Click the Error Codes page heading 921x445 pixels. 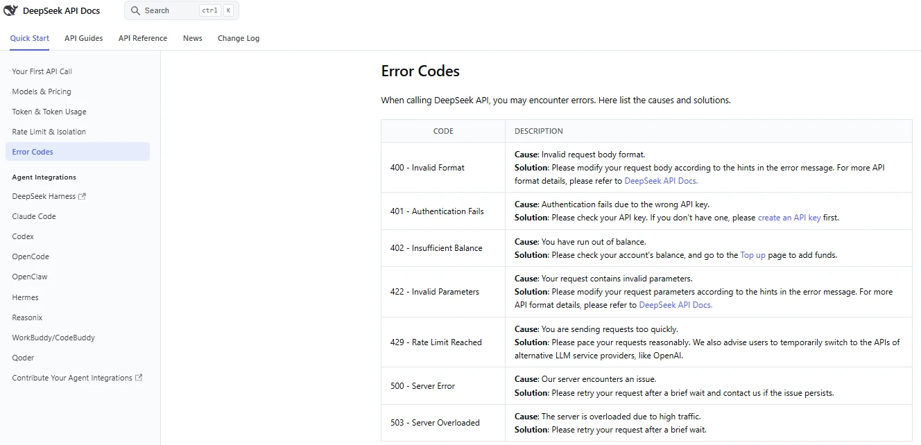pos(420,71)
